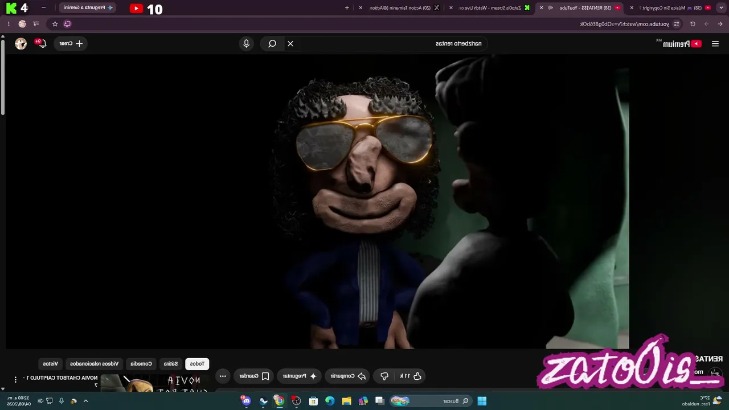Select the Todos filter chip

point(197,364)
